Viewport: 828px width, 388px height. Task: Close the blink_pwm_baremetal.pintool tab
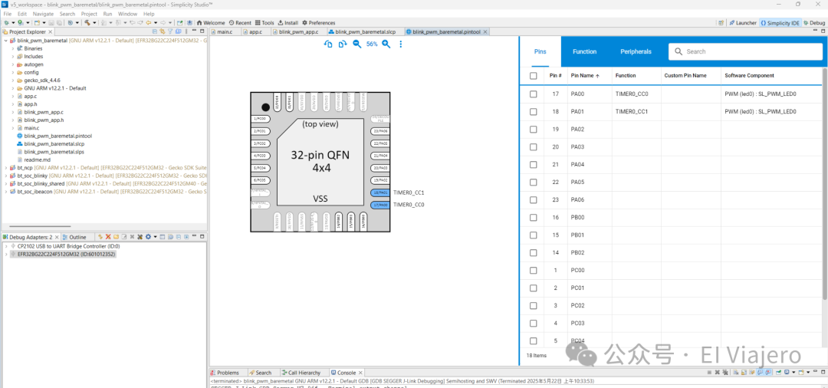coord(485,31)
